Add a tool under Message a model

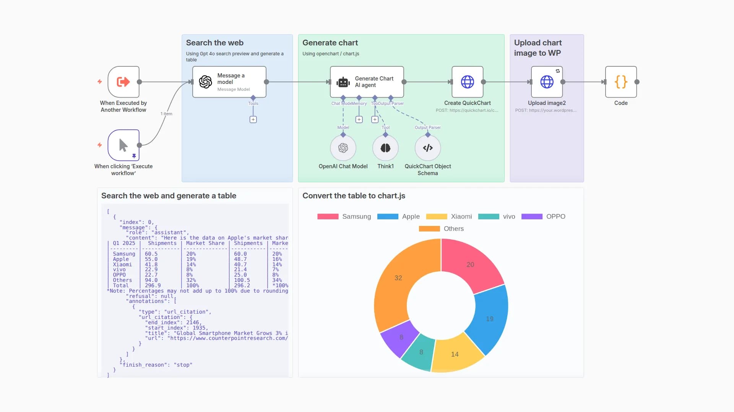[253, 119]
